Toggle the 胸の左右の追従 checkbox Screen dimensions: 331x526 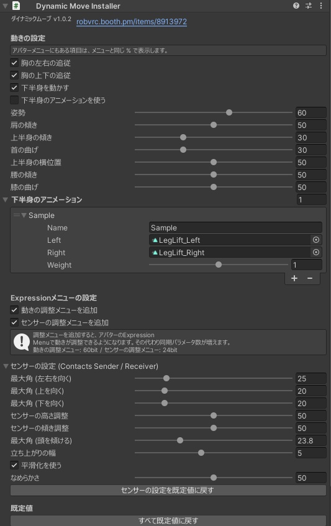point(14,63)
